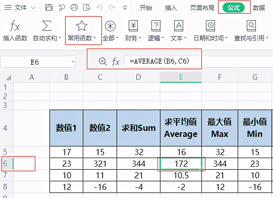Expand the 文件 dropdown chevron
The image size is (273, 198).
click(33, 8)
